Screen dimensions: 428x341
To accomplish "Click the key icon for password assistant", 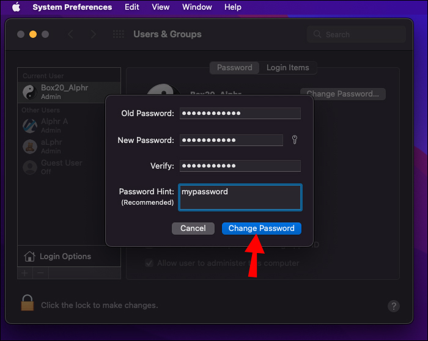I will (x=295, y=141).
